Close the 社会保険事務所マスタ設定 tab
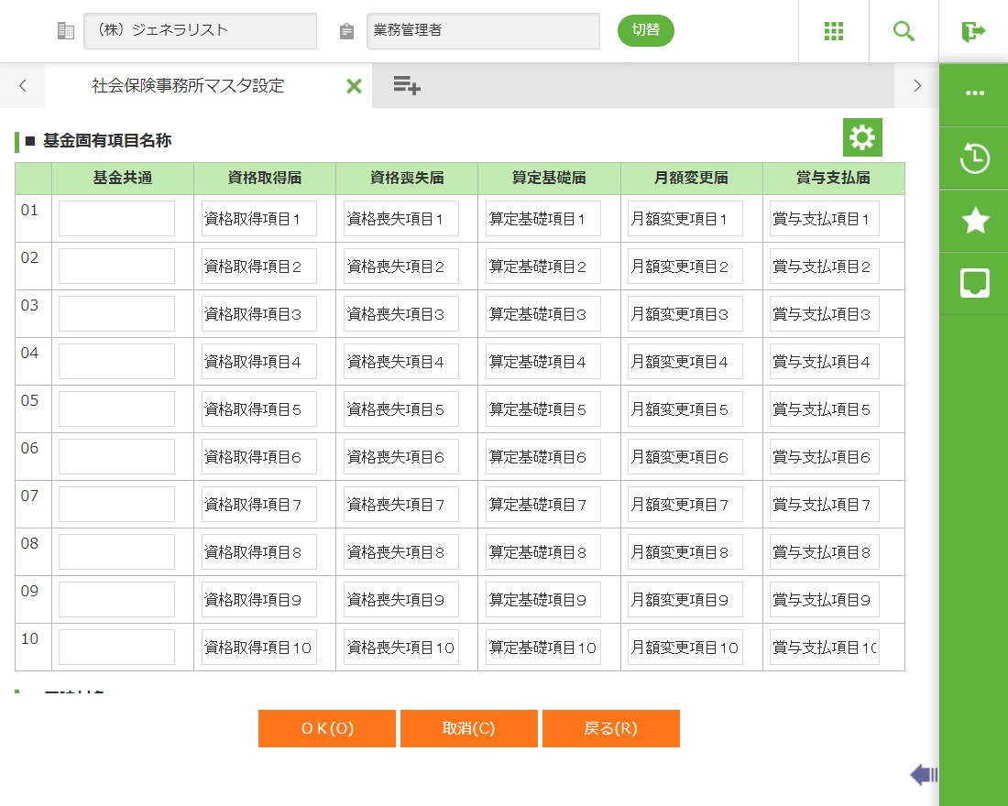This screenshot has height=806, width=1008. (x=354, y=86)
